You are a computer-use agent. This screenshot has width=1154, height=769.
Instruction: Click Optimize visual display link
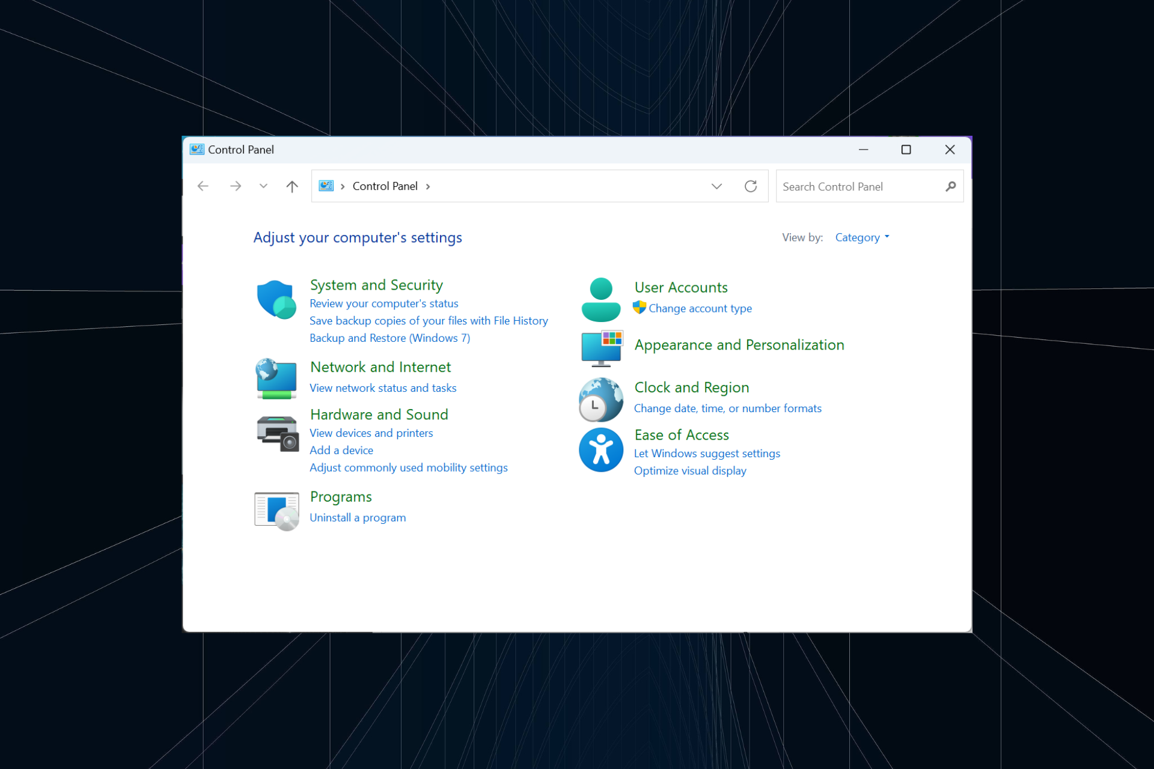point(690,470)
